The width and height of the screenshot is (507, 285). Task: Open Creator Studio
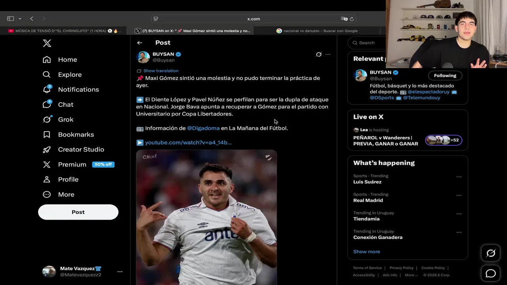point(73,149)
